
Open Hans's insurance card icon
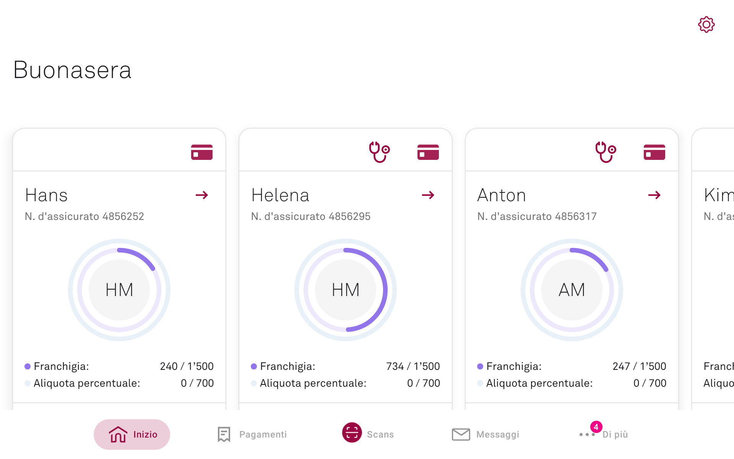(201, 152)
